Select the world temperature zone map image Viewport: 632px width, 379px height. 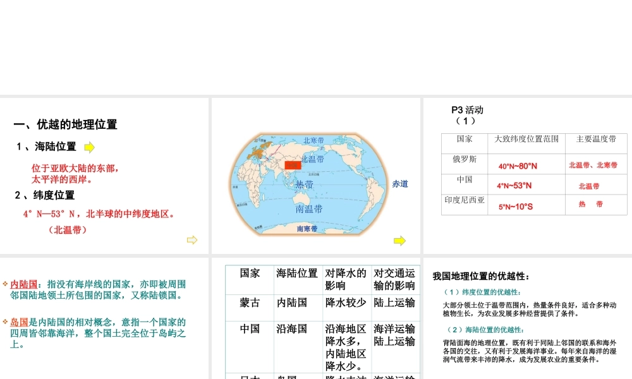[309, 184]
